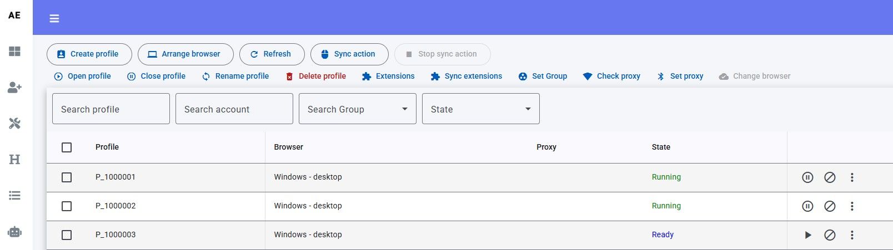Screen dimensions: 893x250
Task: Pause profile P_1000001
Action: click(x=807, y=177)
